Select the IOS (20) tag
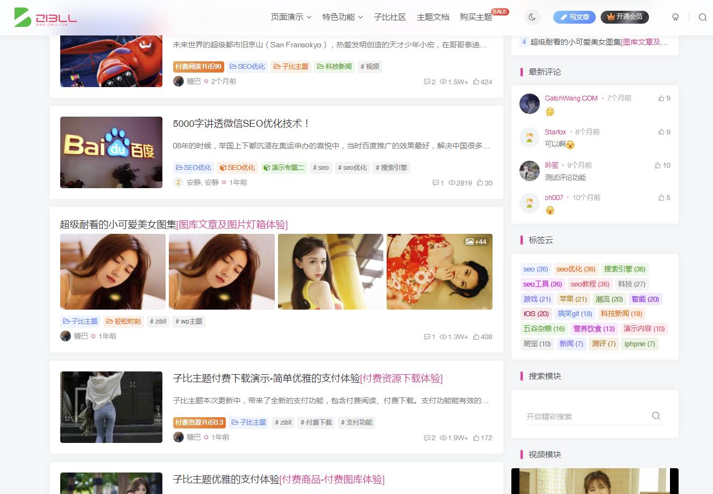Viewport: 713px width, 494px height. tap(536, 314)
